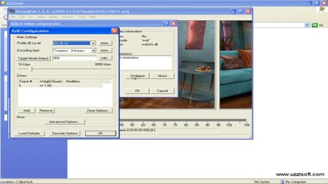Click Load Defaults button
This screenshot has height=184, width=328.
click(29, 133)
